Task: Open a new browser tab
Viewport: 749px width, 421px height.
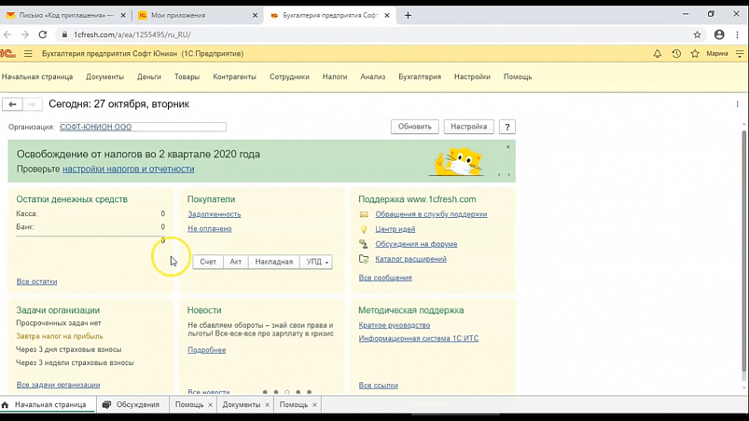Action: 408,15
